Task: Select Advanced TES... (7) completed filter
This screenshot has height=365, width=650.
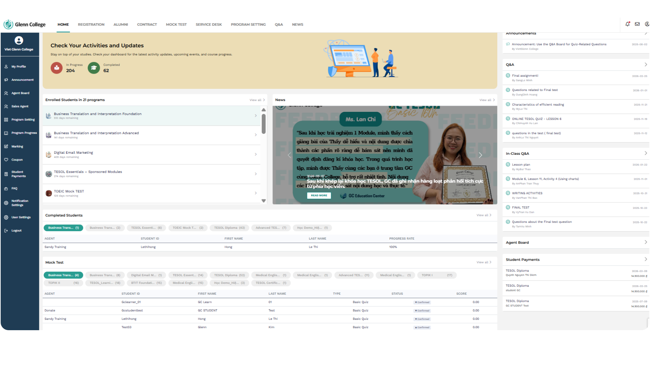Action: tap(271, 228)
